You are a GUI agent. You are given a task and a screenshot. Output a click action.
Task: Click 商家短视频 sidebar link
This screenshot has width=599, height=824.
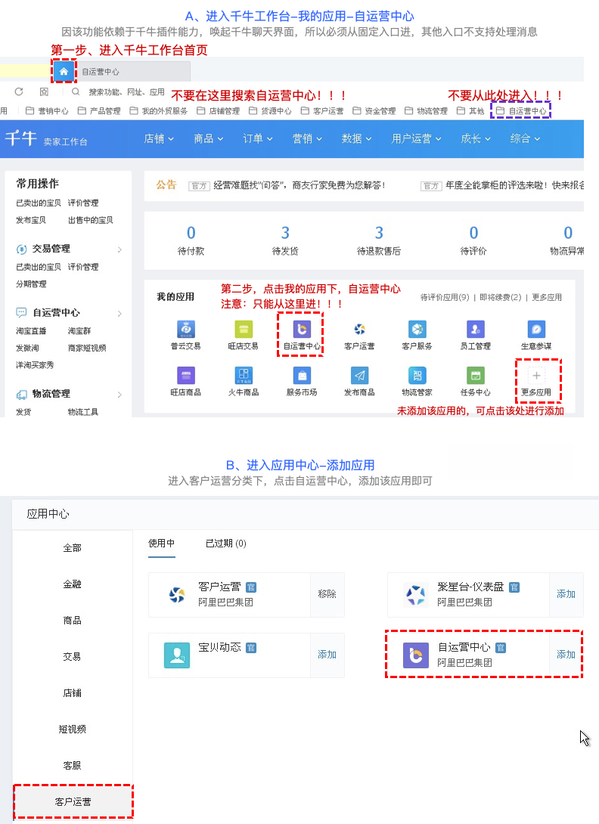point(87,348)
